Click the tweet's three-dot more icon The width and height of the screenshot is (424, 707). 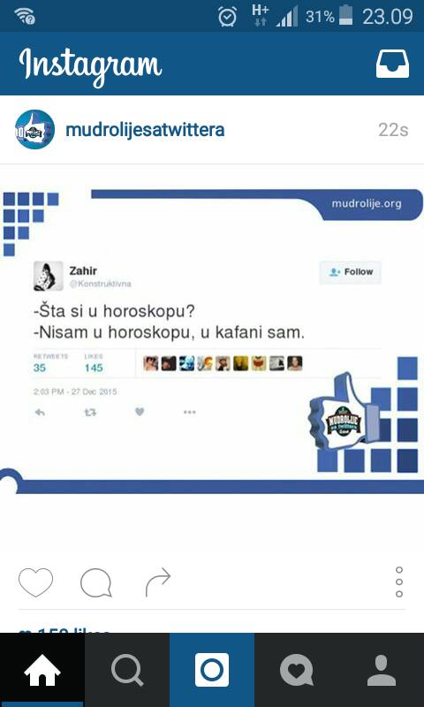click(190, 412)
